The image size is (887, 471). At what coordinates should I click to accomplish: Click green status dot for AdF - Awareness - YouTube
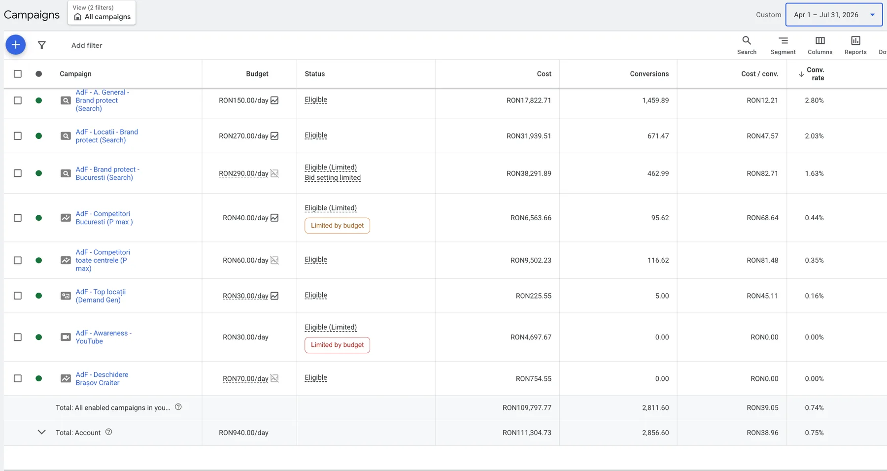pos(39,337)
